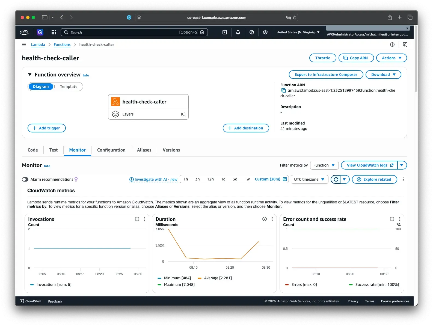
Task: Show info for Duration chart
Action: [265, 219]
